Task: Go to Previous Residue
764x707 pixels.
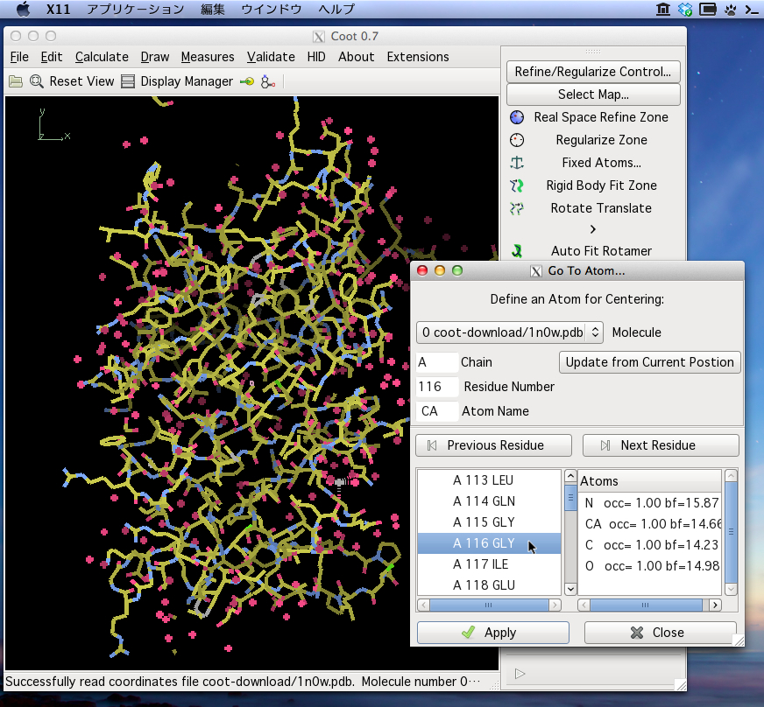Action: pyautogui.click(x=493, y=445)
